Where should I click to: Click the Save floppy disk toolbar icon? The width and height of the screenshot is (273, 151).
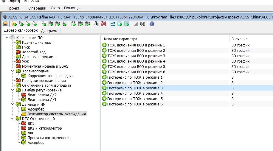[x=5, y=24]
